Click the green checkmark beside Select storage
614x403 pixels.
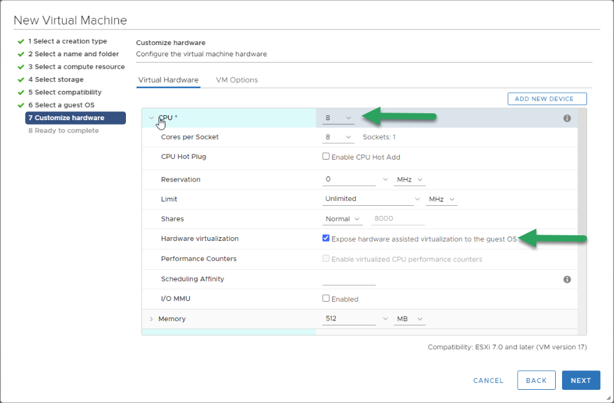pos(21,80)
